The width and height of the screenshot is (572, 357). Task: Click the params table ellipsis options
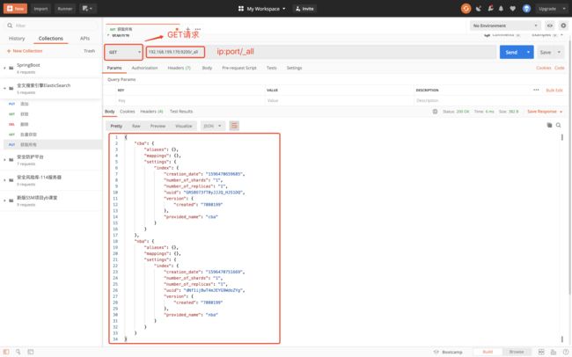click(536, 90)
